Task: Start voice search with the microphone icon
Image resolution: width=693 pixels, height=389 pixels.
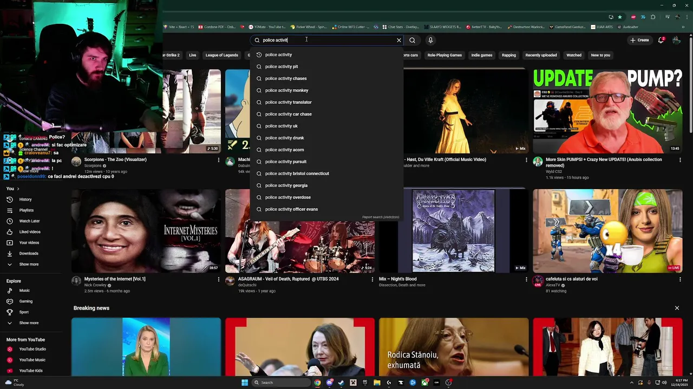Action: click(x=430, y=40)
